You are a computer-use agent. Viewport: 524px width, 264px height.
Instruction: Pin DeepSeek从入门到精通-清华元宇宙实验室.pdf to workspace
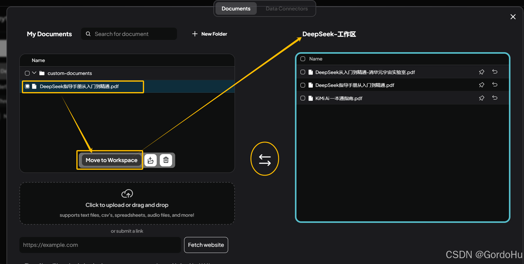pyautogui.click(x=482, y=72)
